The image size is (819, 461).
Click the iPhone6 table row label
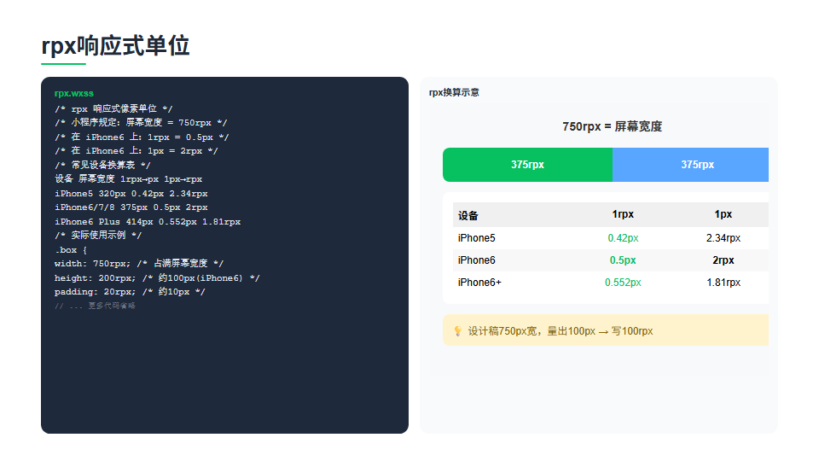tap(476, 260)
